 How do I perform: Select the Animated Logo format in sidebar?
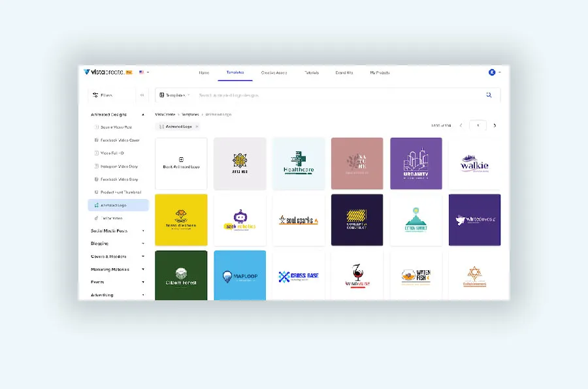click(116, 205)
